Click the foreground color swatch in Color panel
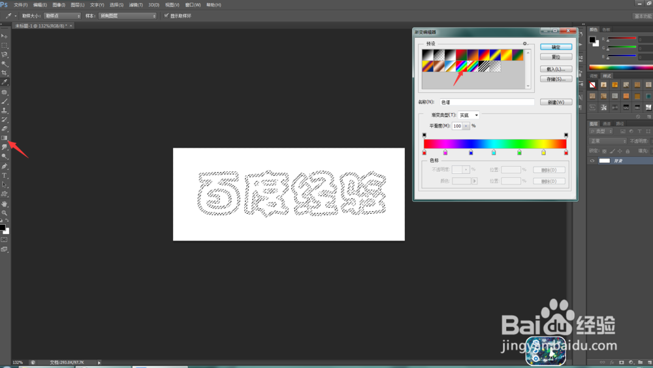Viewport: 653px width, 368px height. (x=592, y=40)
